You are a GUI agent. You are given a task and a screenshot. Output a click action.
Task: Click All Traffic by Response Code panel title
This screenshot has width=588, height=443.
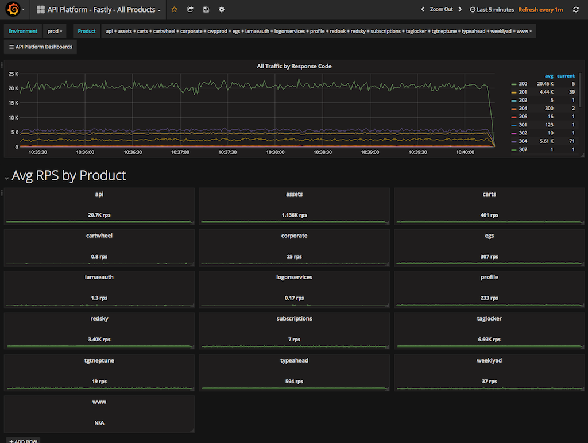[294, 66]
